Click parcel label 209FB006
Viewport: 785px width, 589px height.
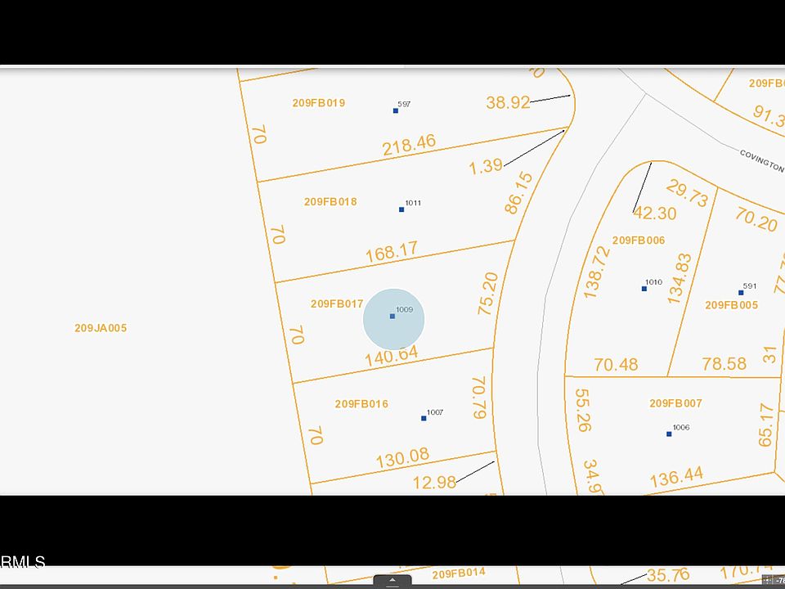click(638, 241)
